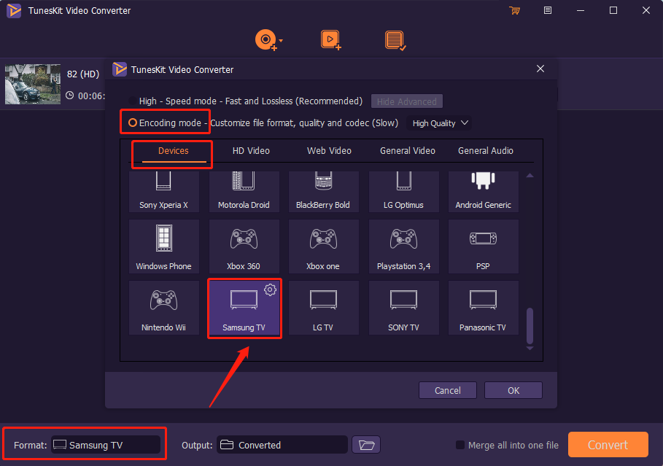Select the LG TV device
Viewport: 663px width, 466px height.
[x=323, y=308]
